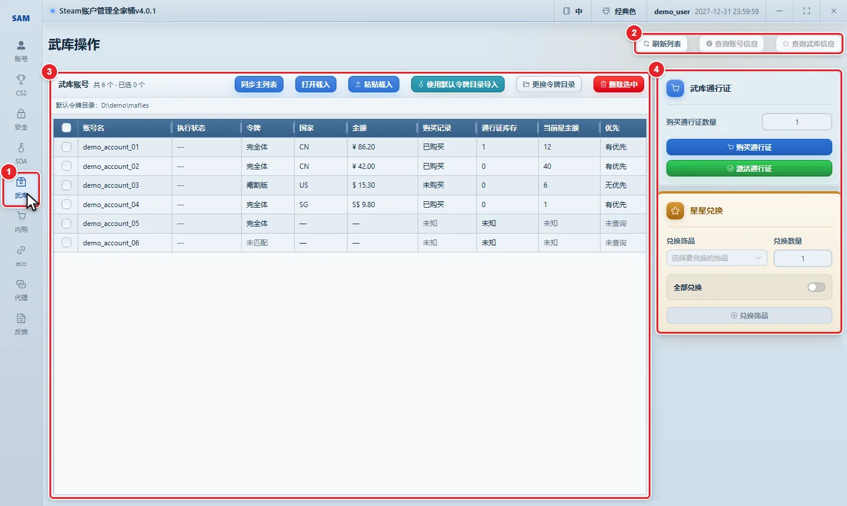Click the 同步主列表 button

tap(259, 84)
